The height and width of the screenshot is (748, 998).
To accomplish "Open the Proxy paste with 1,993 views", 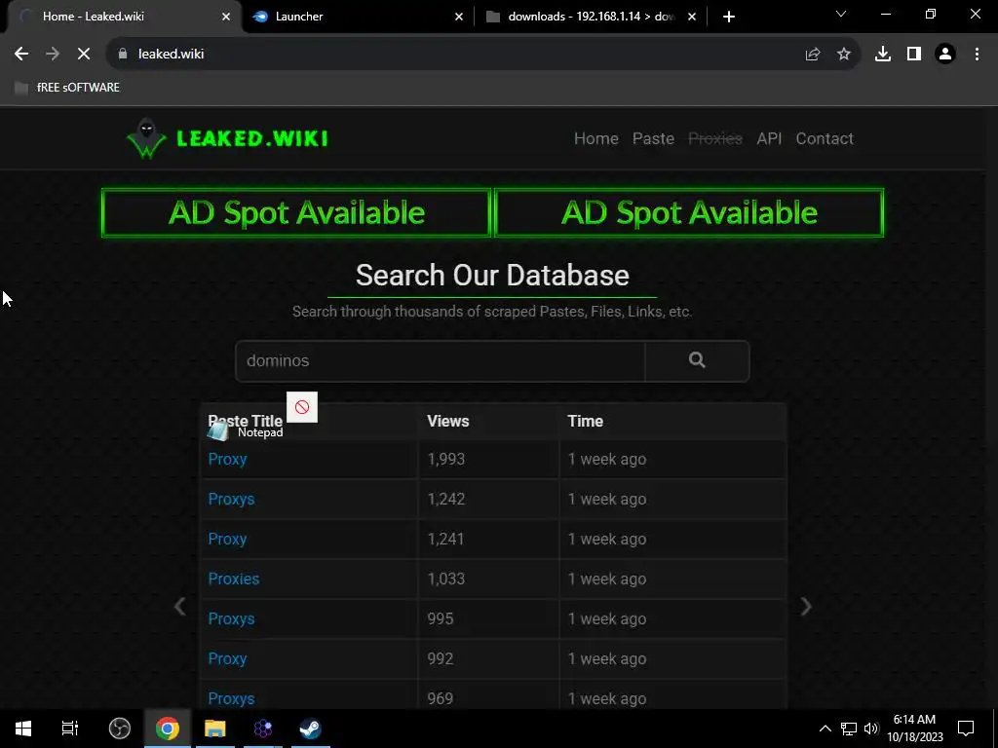I will (227, 460).
